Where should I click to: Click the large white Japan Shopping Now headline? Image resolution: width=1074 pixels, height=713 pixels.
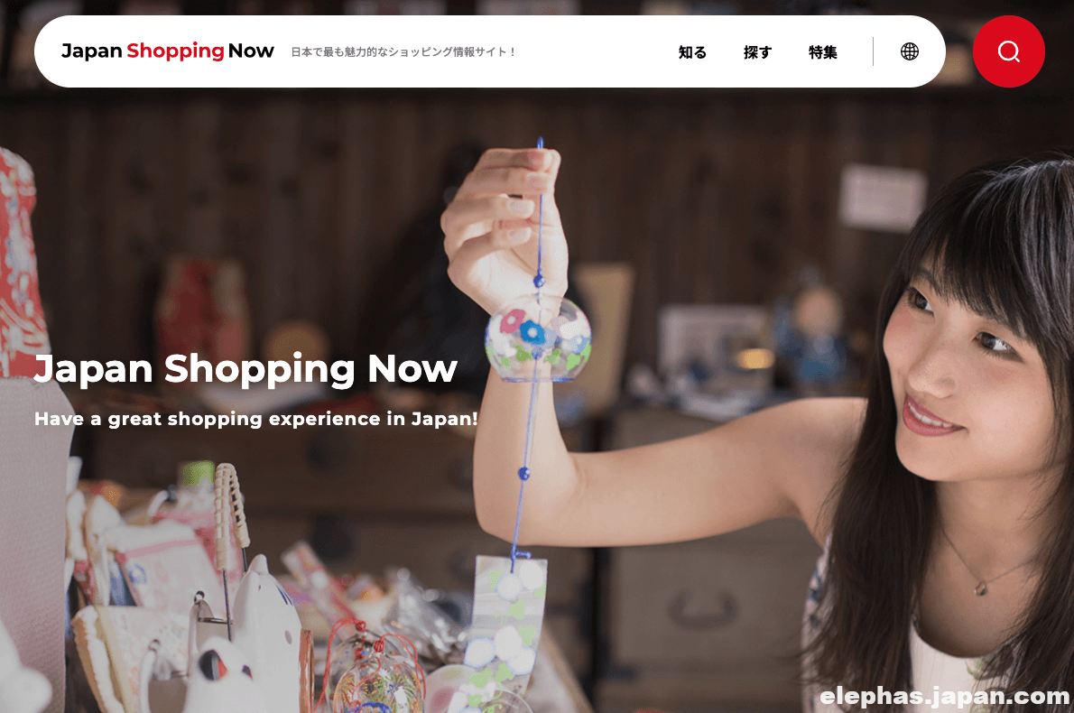pos(245,370)
